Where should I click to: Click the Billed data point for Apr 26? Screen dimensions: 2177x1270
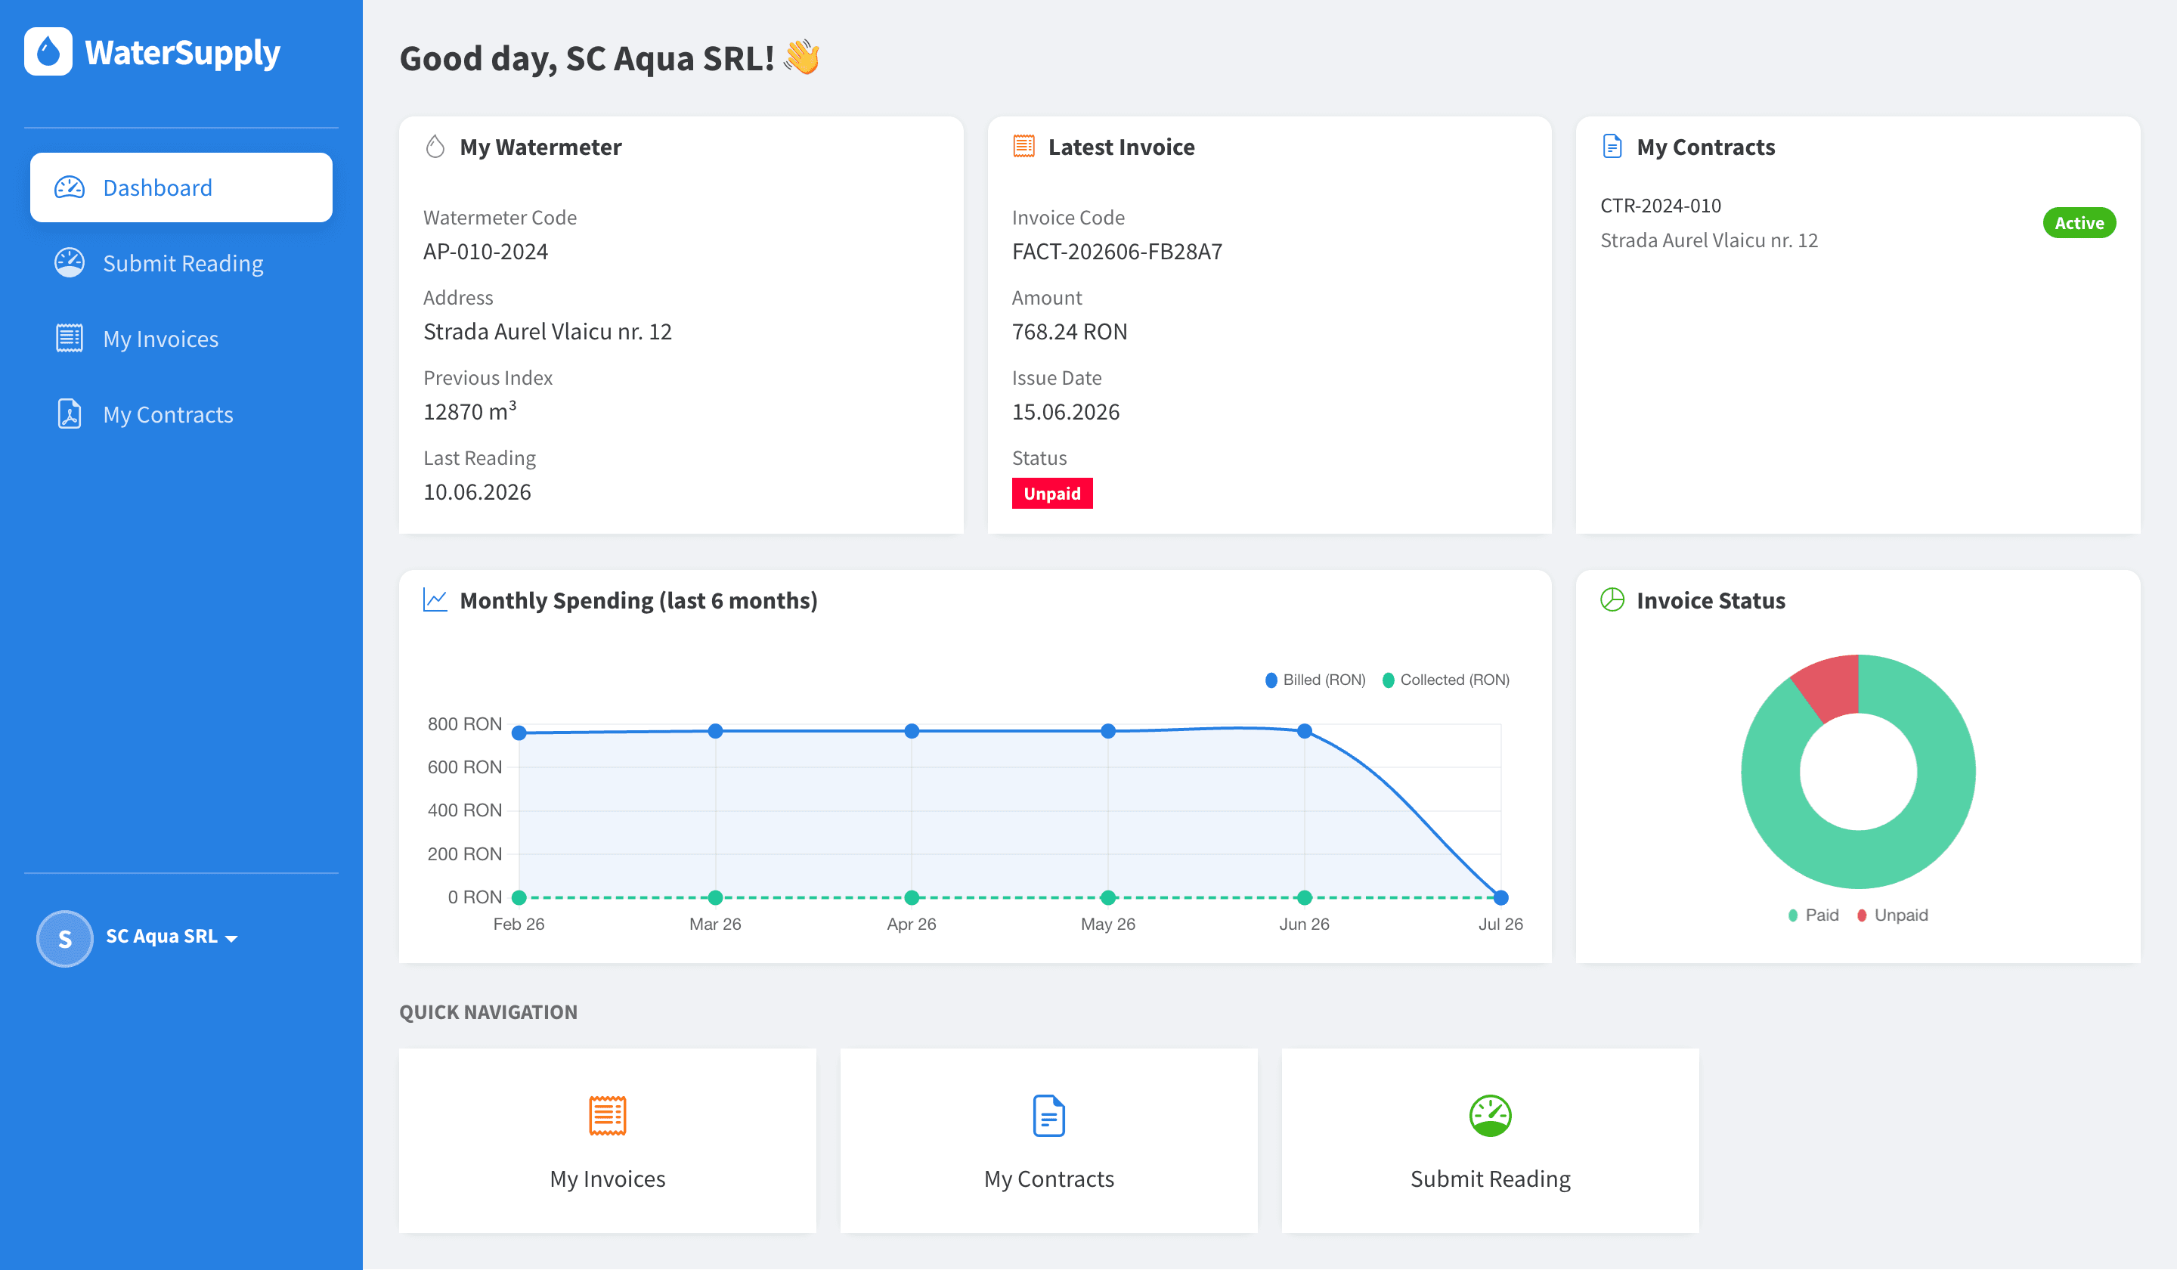912,731
